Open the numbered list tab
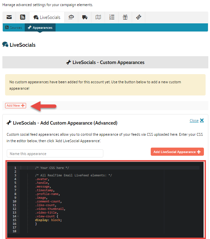Image resolution: width=210 pixels, height=239 pixels. [x=112, y=17]
